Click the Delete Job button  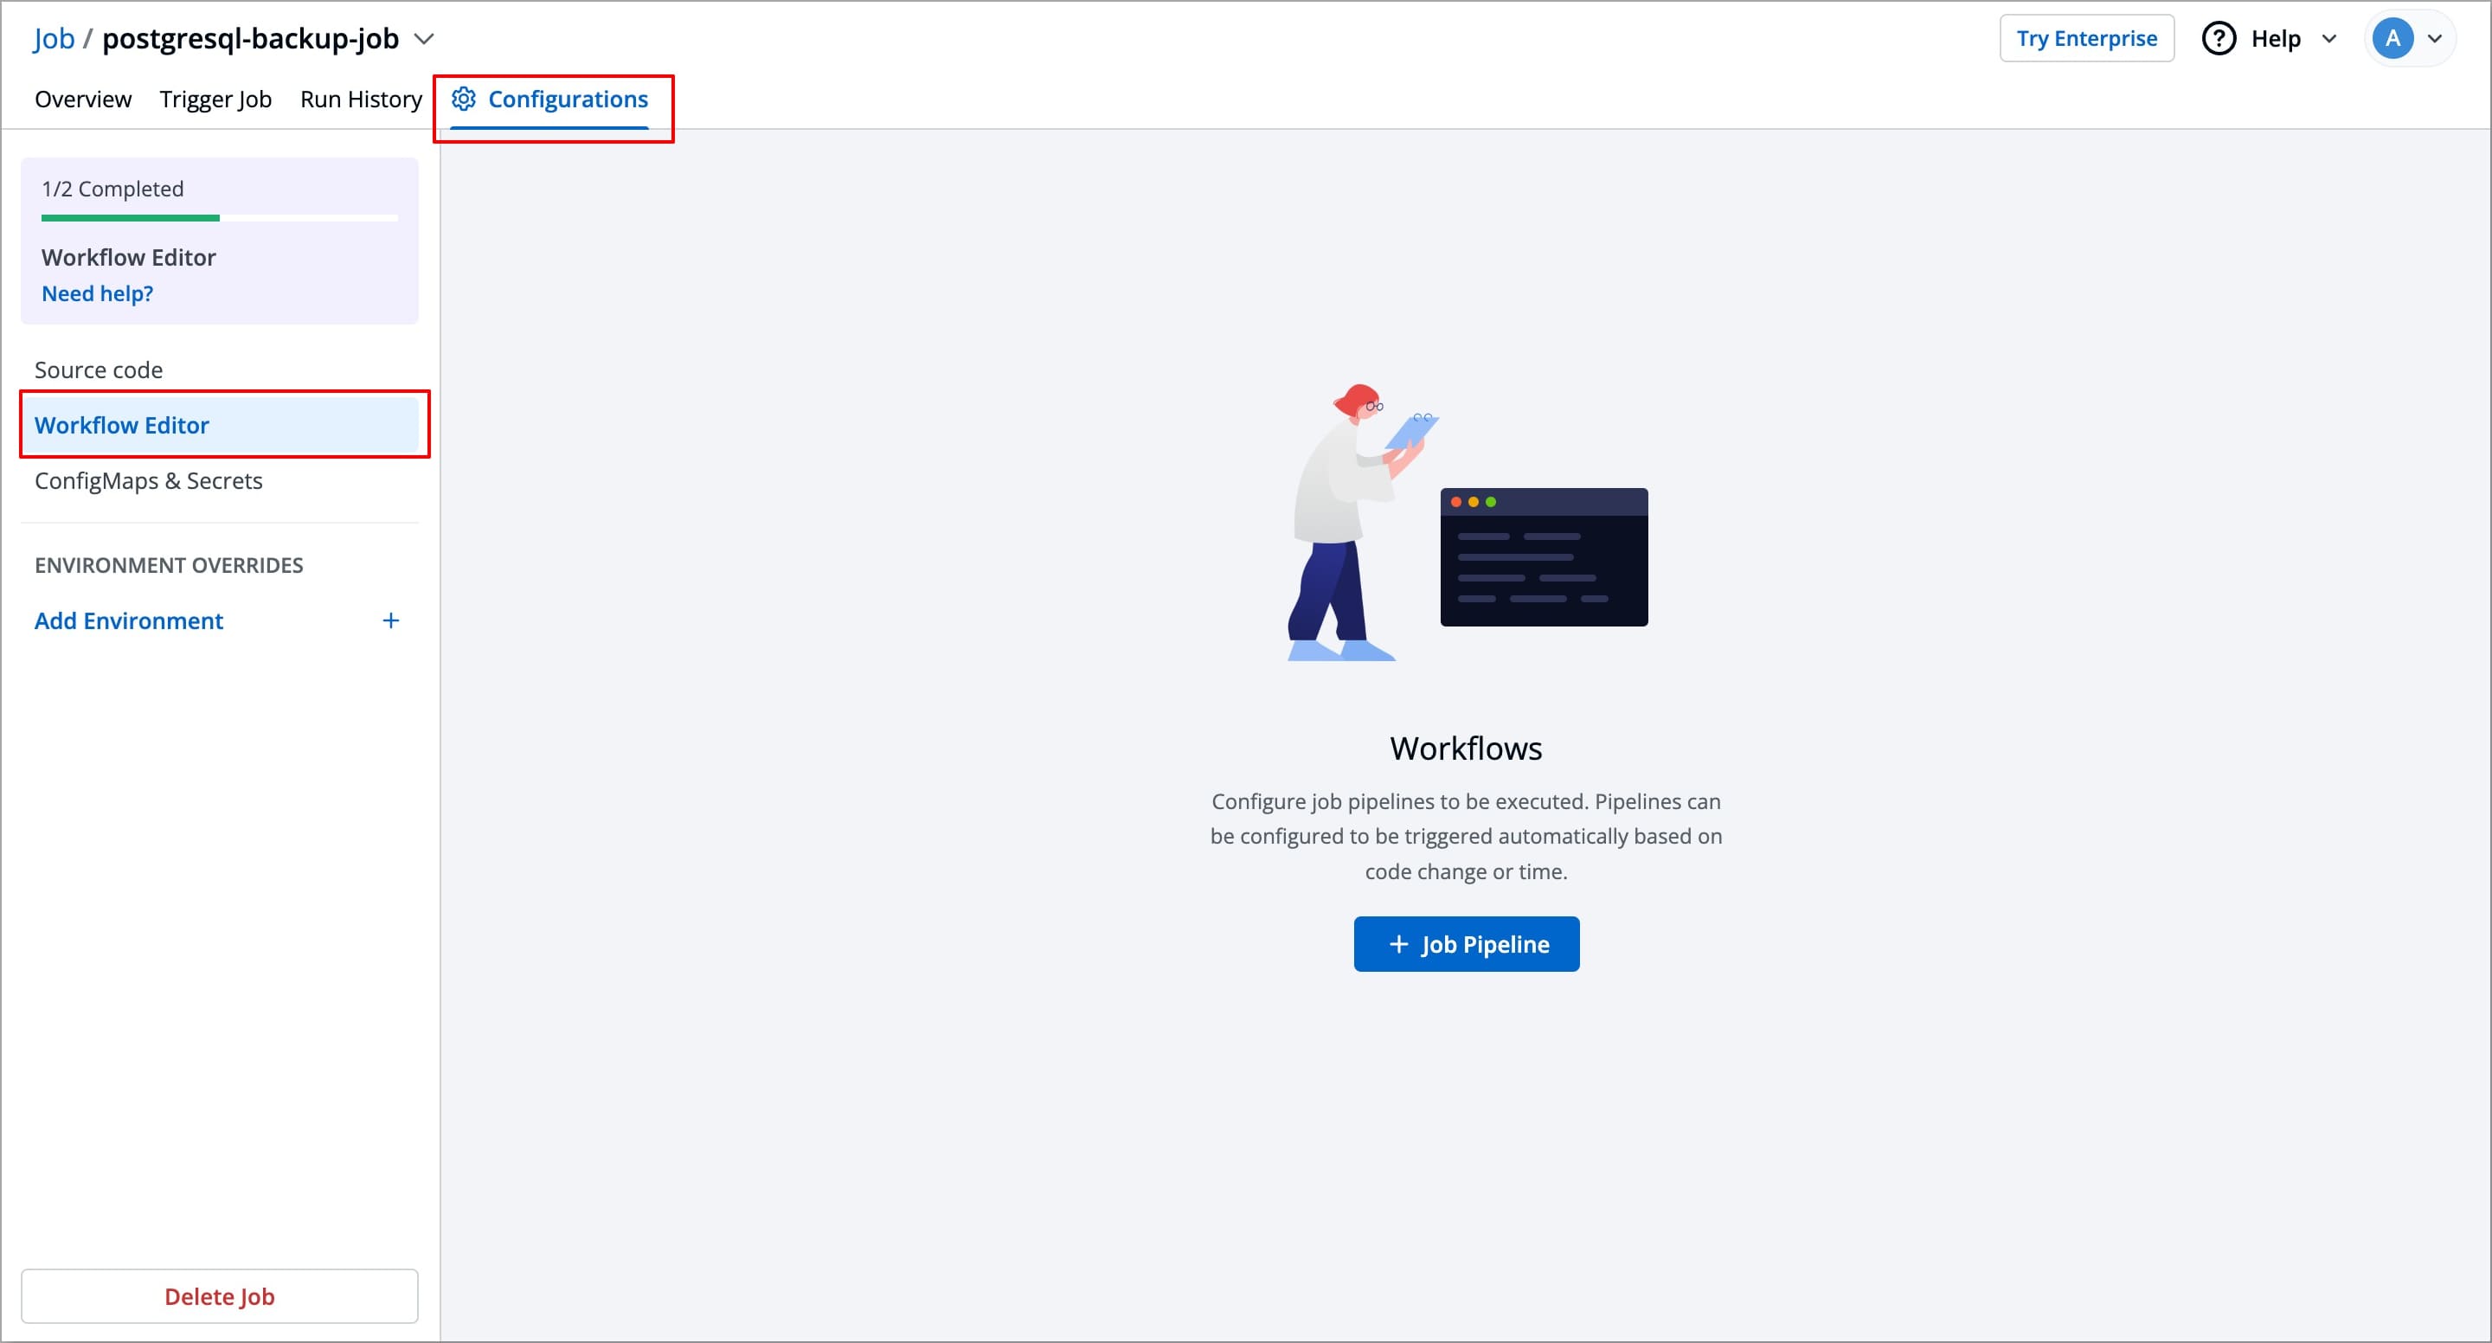[219, 1295]
